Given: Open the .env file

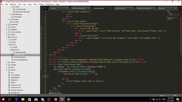Looking at the screenshot, I should [12, 73].
